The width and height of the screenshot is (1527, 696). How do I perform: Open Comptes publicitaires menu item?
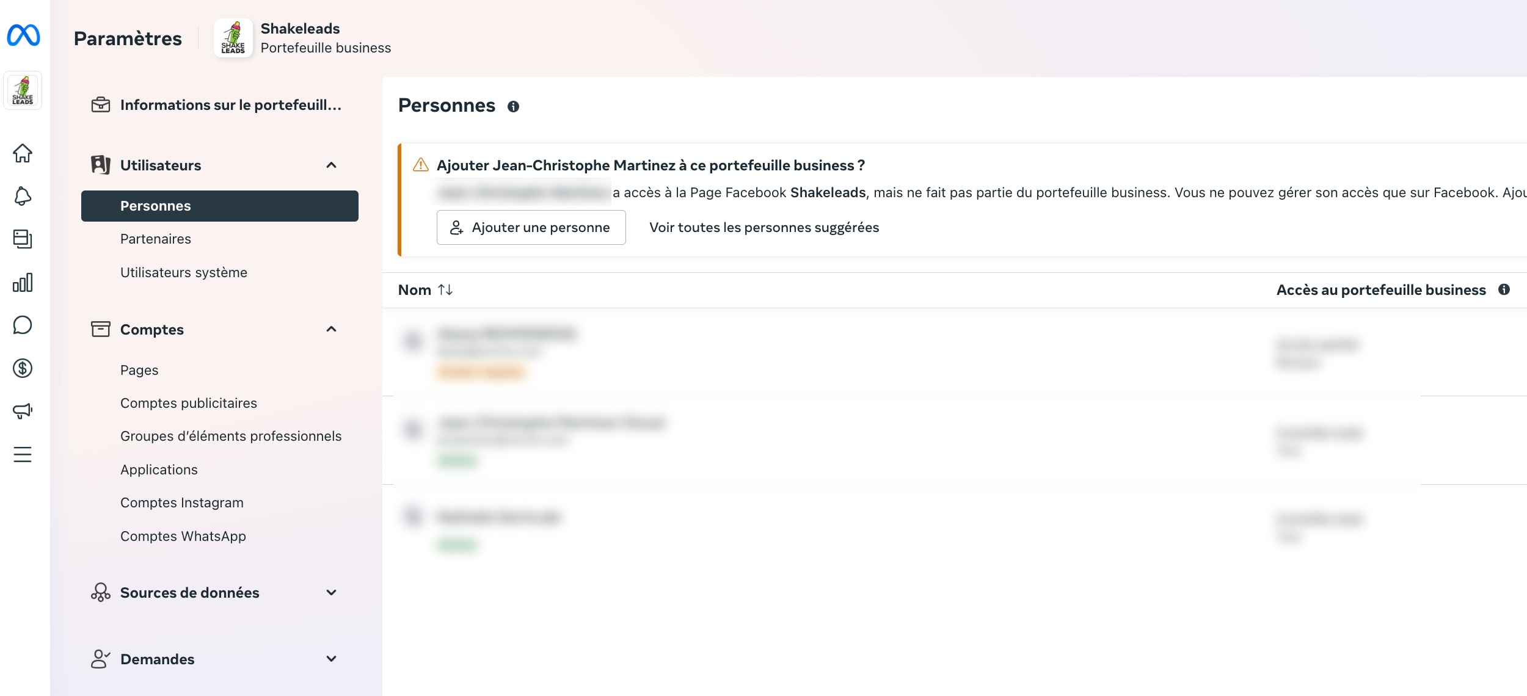[x=189, y=404]
